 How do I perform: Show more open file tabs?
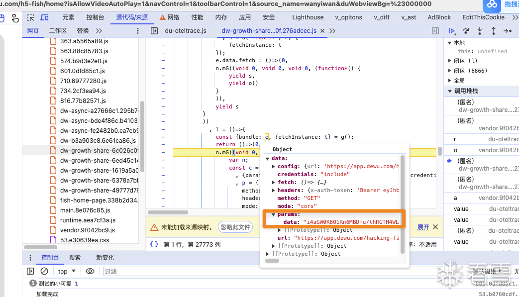pyautogui.click(x=332, y=31)
